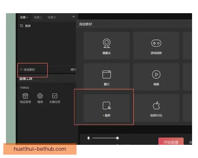Viewport: 198px width, 158px height.
Task: Open the 福袋 tool
Action: 40,98
